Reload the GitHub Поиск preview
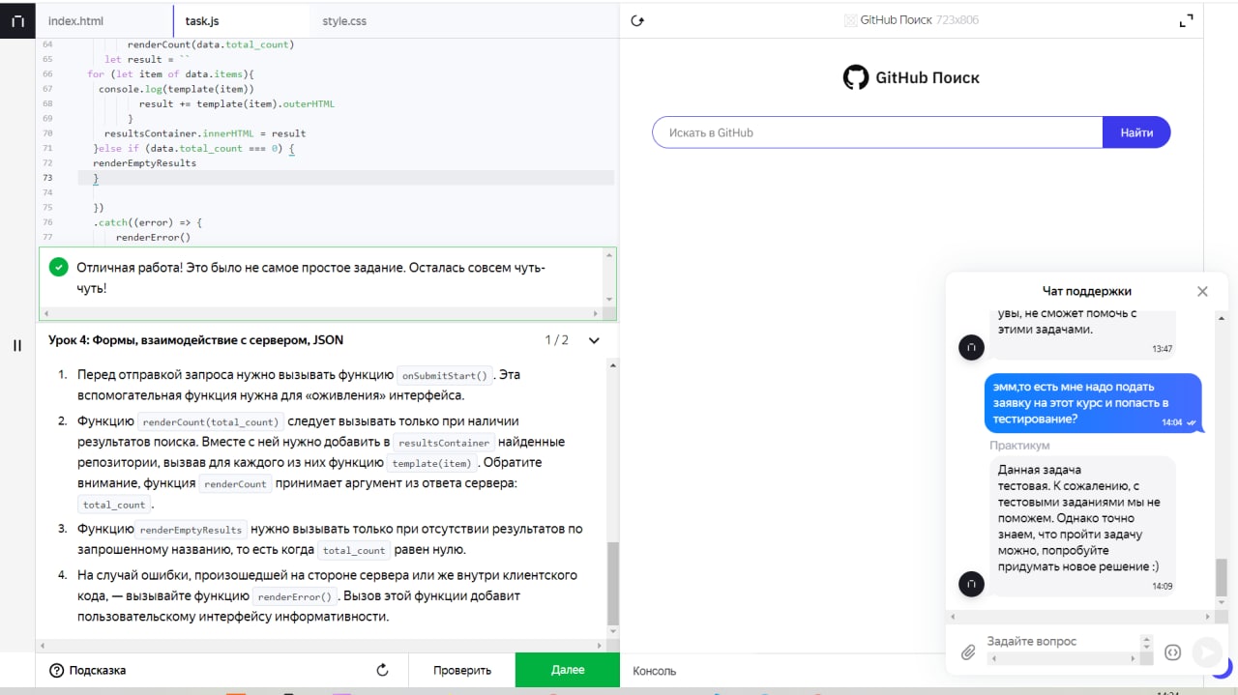Screen dimensions: 1238x695 [637, 20]
